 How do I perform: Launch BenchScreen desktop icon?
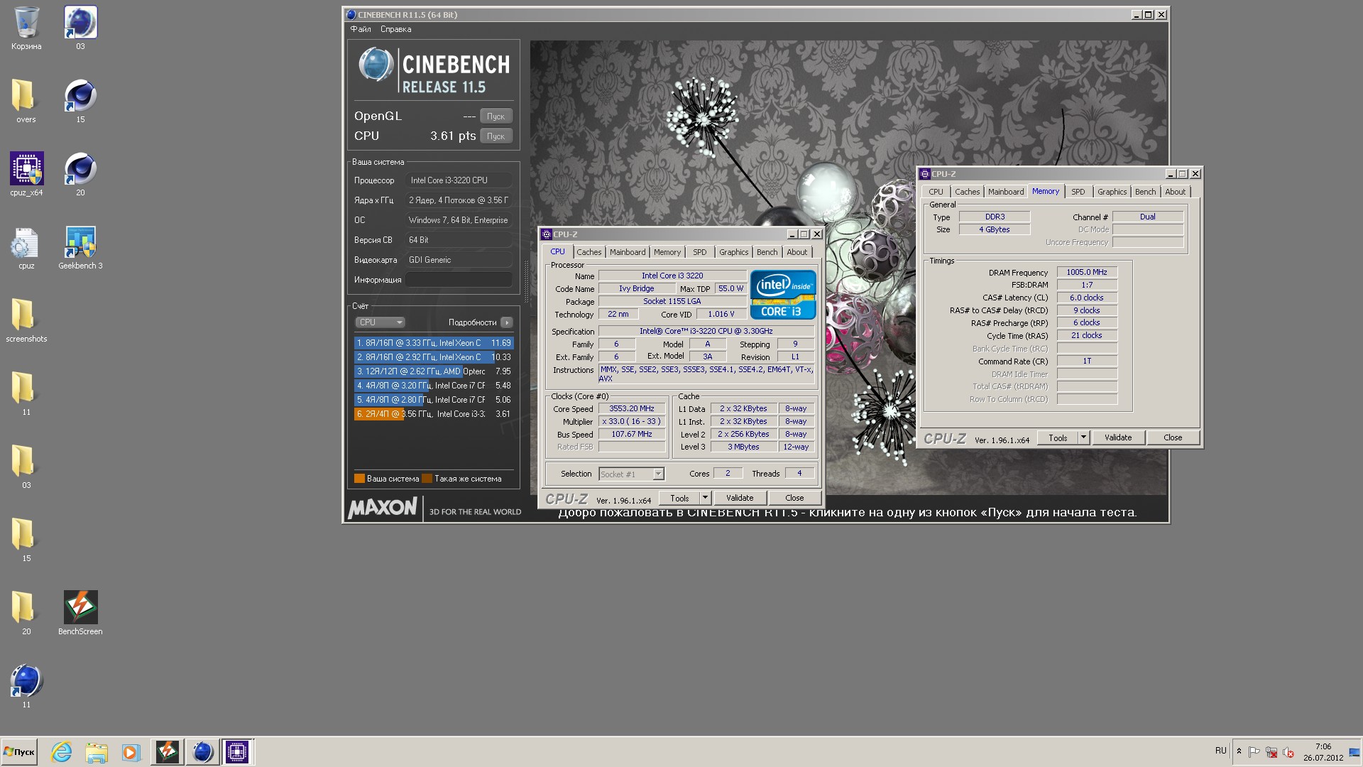80,614
